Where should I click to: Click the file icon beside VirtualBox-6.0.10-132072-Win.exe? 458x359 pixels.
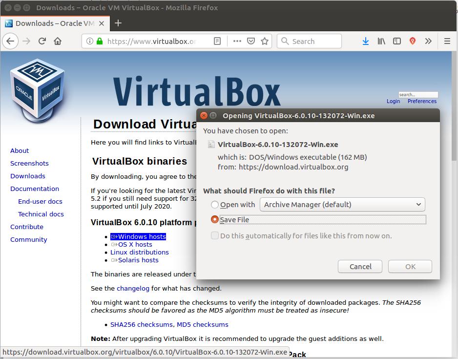click(x=211, y=144)
